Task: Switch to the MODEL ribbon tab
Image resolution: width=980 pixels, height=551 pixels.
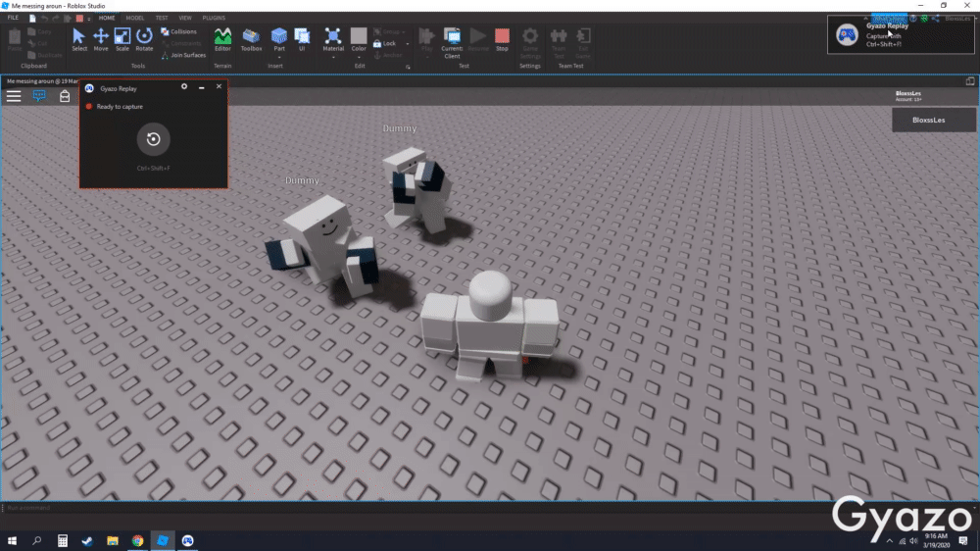Action: pos(135,18)
